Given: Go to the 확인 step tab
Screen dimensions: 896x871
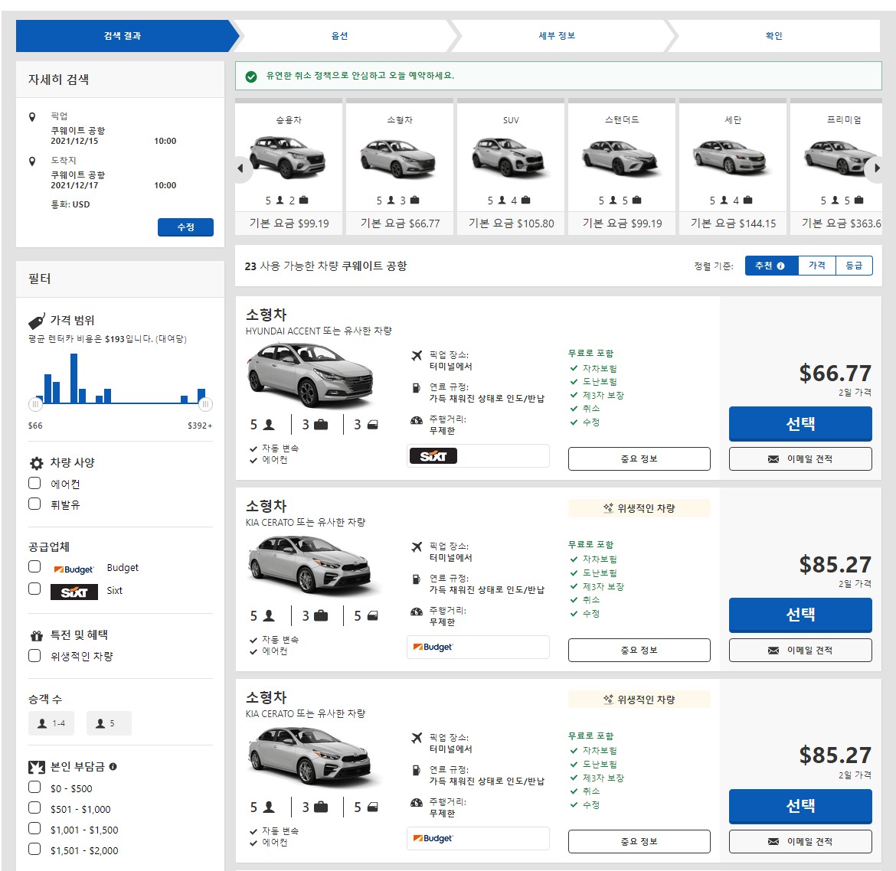Looking at the screenshot, I should (773, 36).
